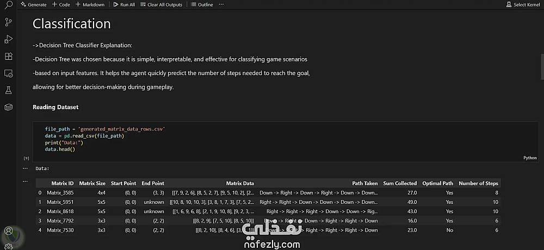Click the Start Point column header
The width and height of the screenshot is (544, 250).
click(x=123, y=184)
